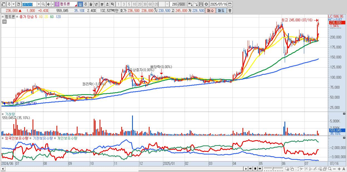Select the 틱 tick period toggle
The image size is (347, 172).
(x=112, y=4)
